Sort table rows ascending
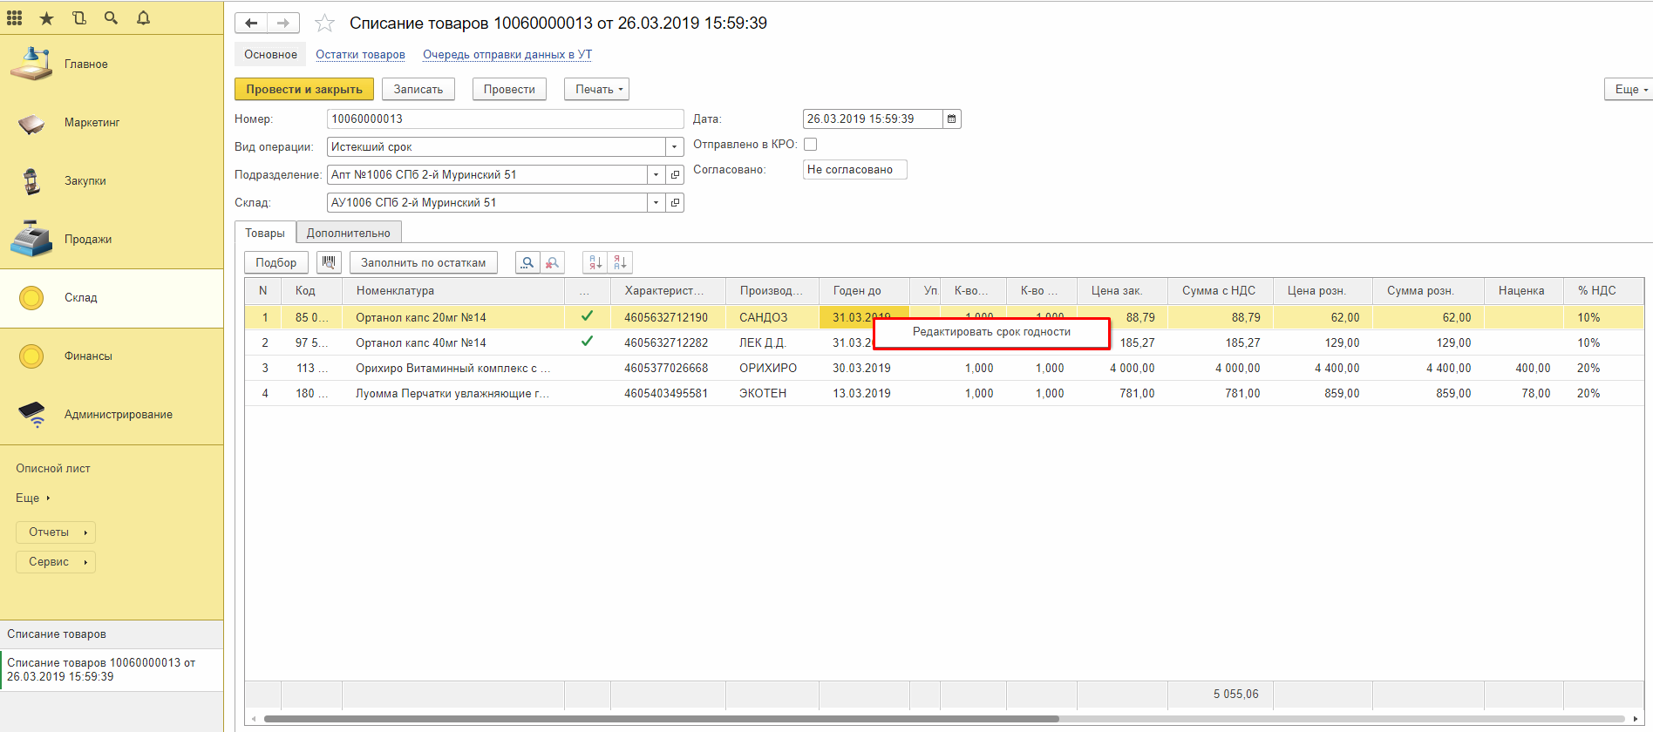Viewport: 1653px width, 732px height. (x=595, y=262)
